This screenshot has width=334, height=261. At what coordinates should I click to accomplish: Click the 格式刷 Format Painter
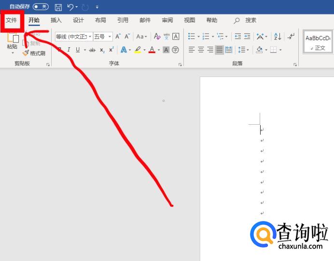34,53
